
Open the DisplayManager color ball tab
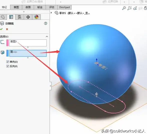(x=36, y=17)
